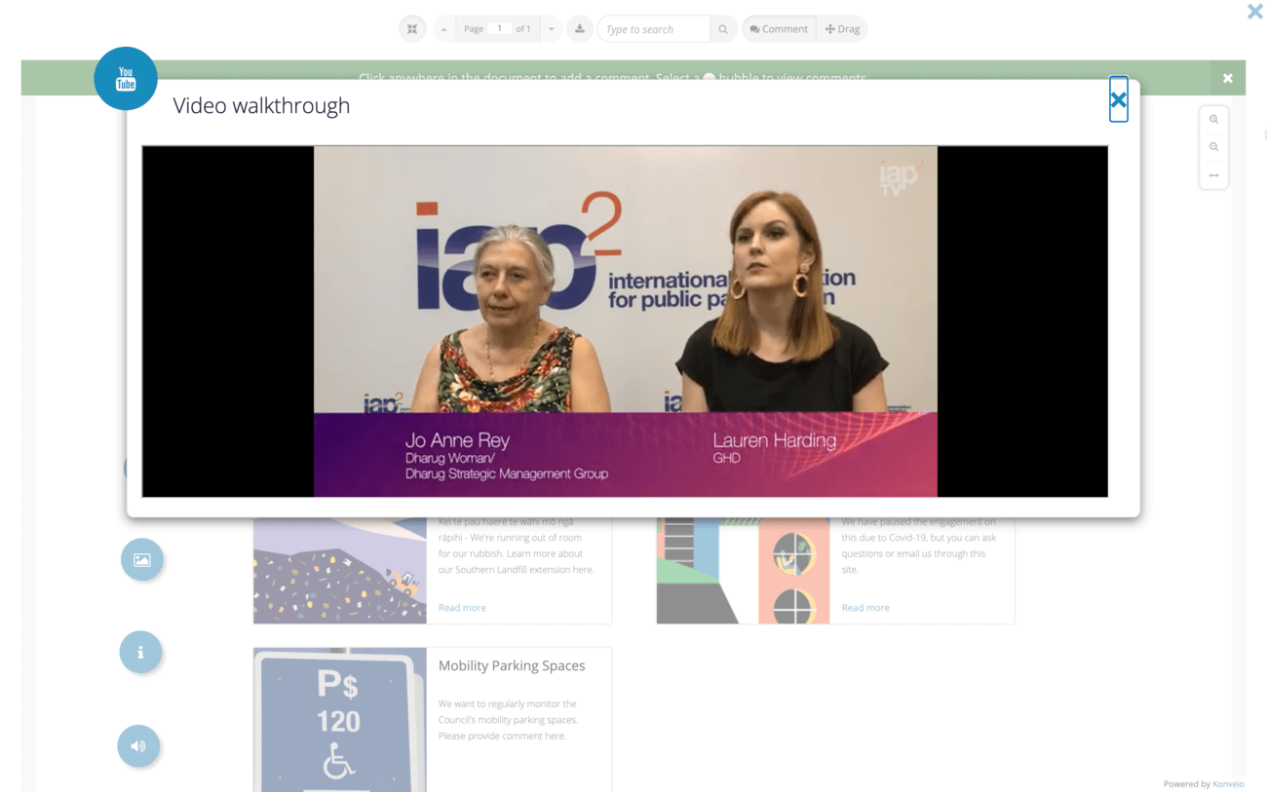Click the search magnifier icon
This screenshot has width=1267, height=792.
(x=723, y=29)
